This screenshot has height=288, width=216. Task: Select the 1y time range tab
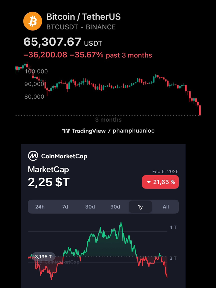coord(140,207)
